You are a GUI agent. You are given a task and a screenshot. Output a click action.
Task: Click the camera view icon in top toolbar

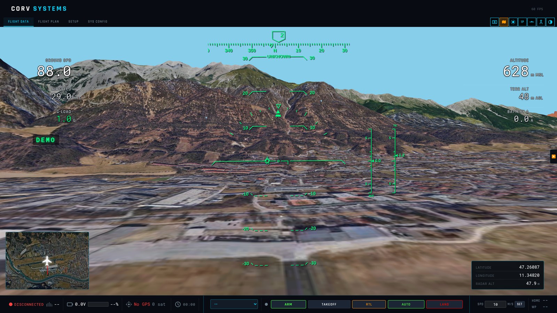pyautogui.click(x=494, y=22)
